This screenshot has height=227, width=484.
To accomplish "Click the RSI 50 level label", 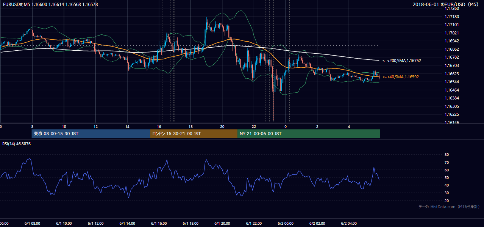I will [x=447, y=177].
